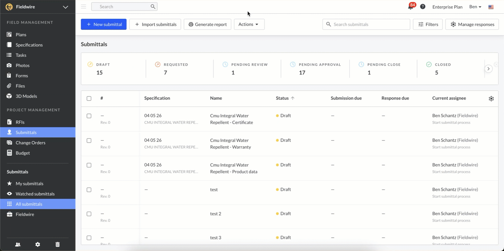Open the help question mark icon
The width and height of the screenshot is (504, 251).
[423, 7]
